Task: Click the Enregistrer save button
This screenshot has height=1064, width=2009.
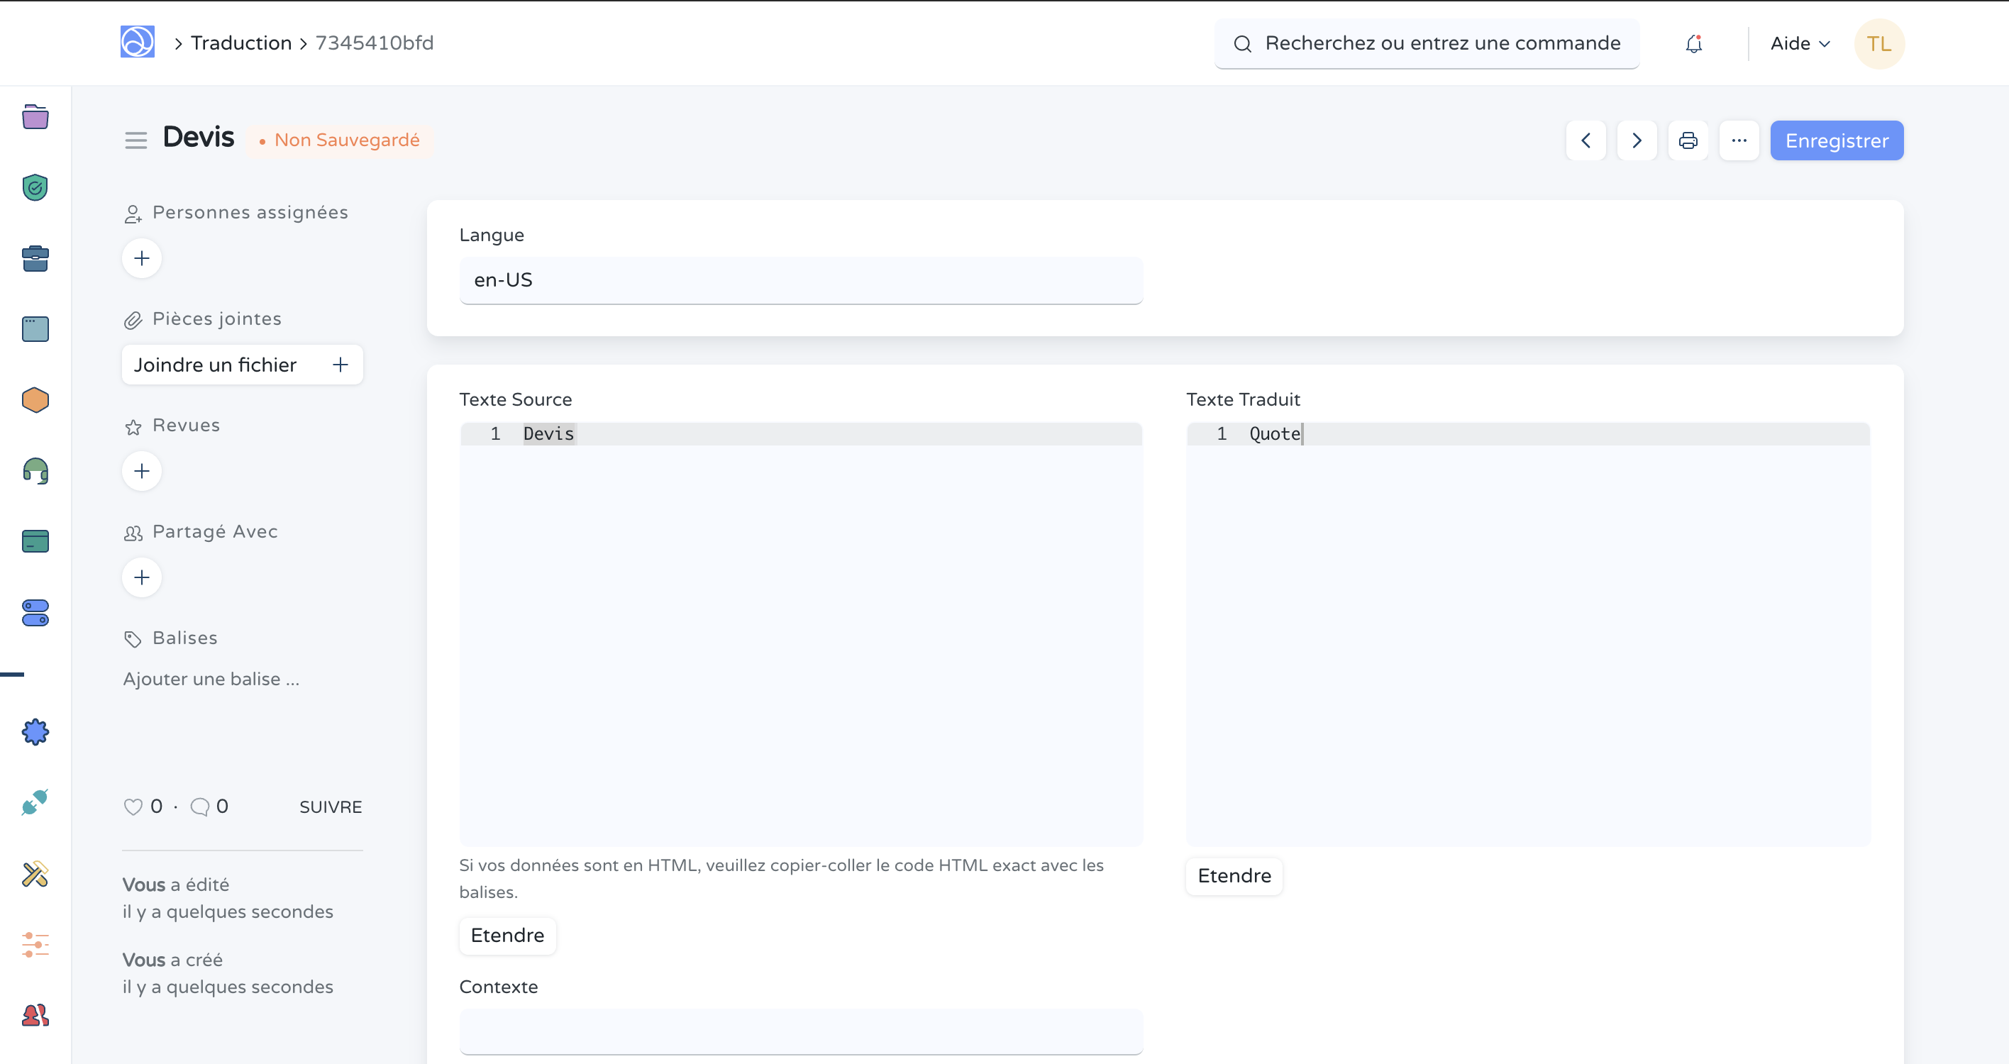Action: pyautogui.click(x=1836, y=140)
